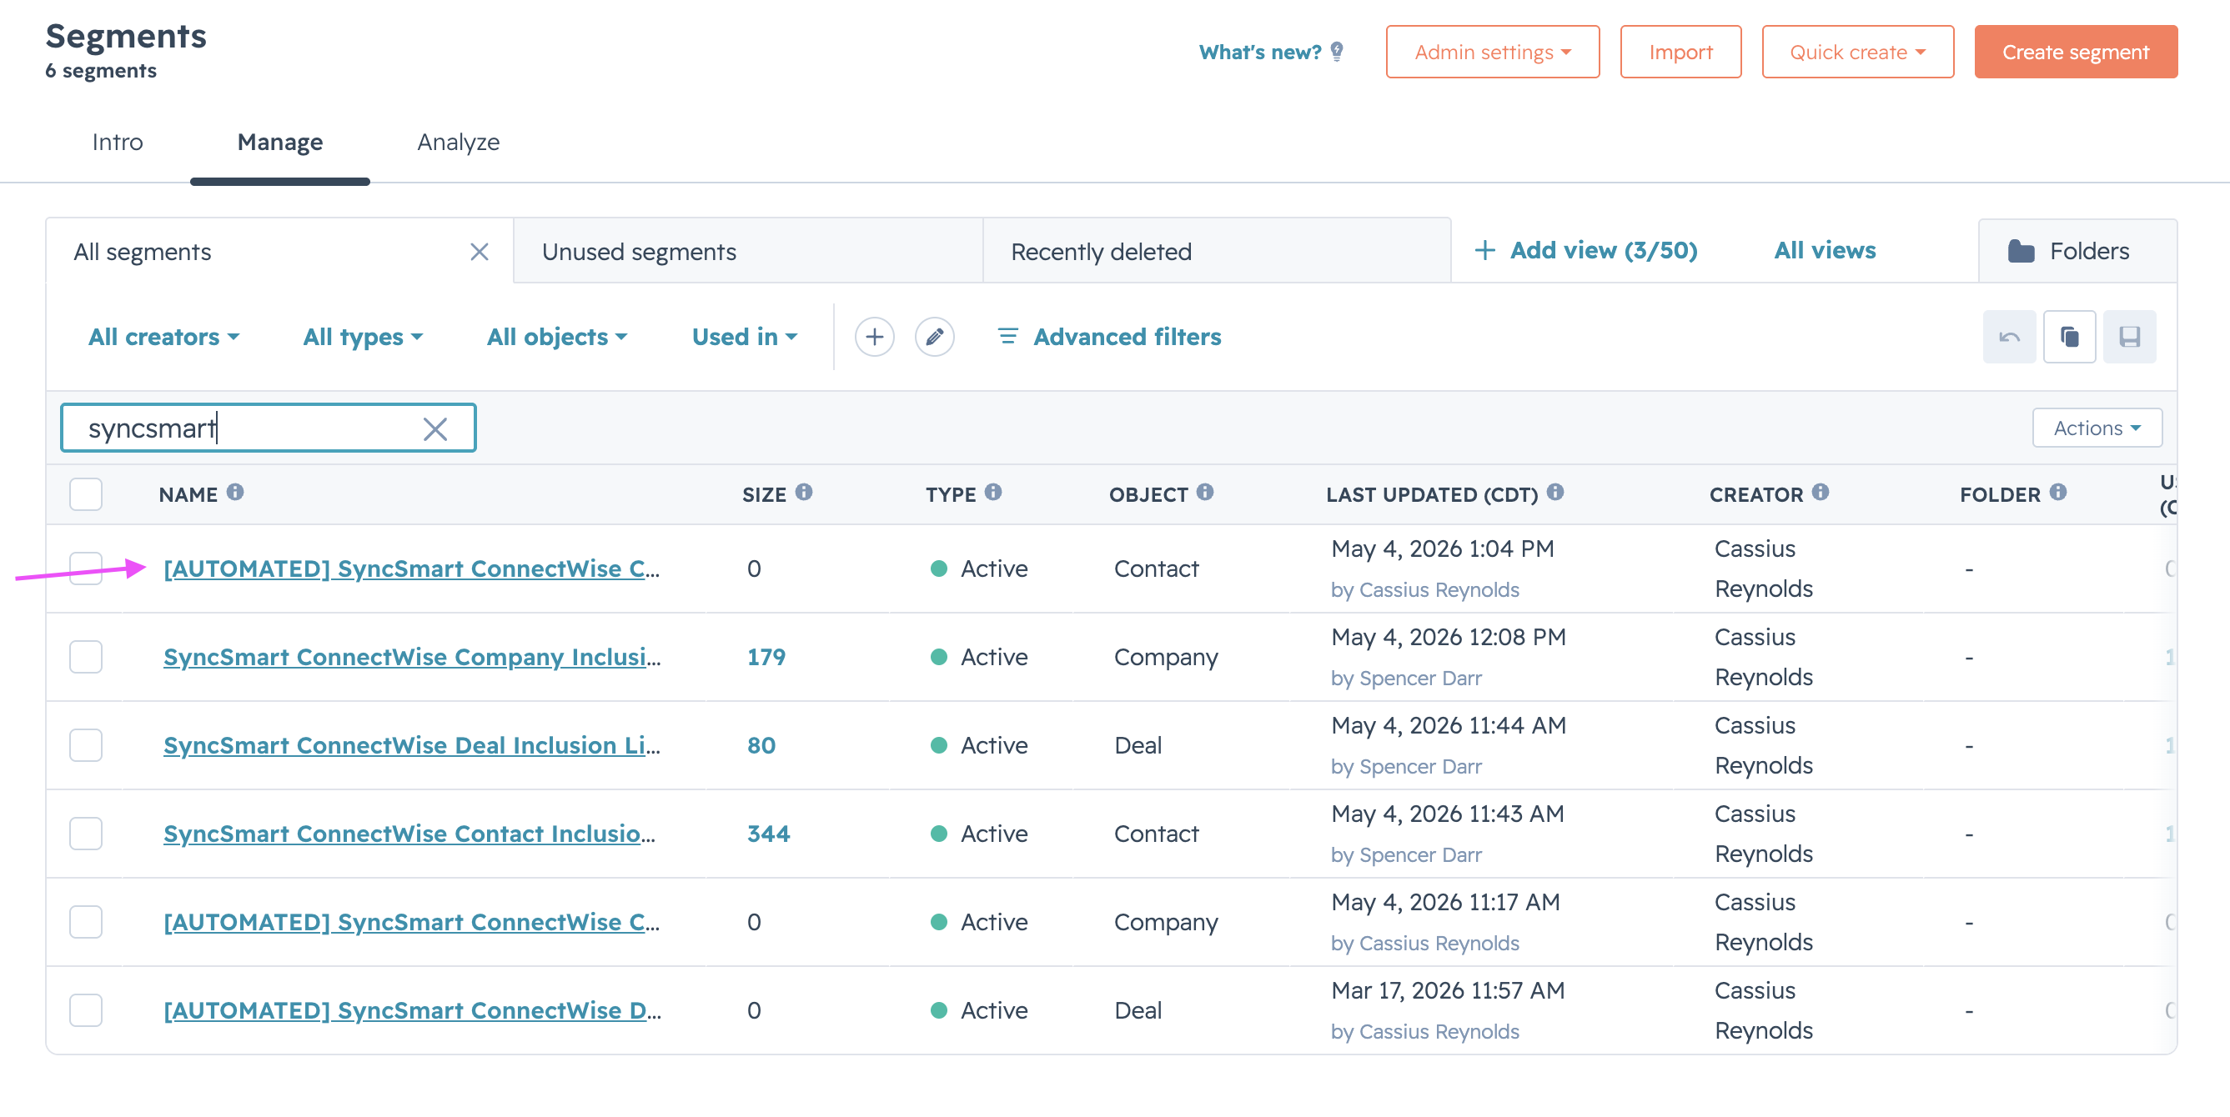Click the plus icon of Add view
This screenshot has height=1117, width=2230.
1484,251
